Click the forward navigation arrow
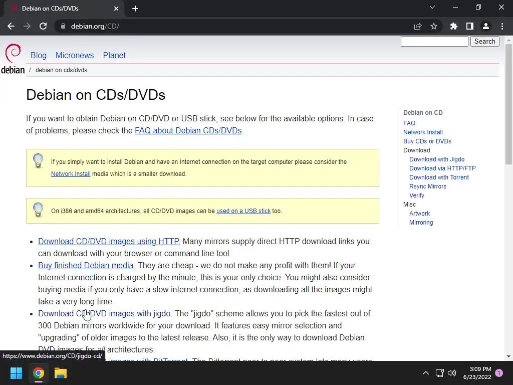This screenshot has height=385, width=513. pos(27,26)
